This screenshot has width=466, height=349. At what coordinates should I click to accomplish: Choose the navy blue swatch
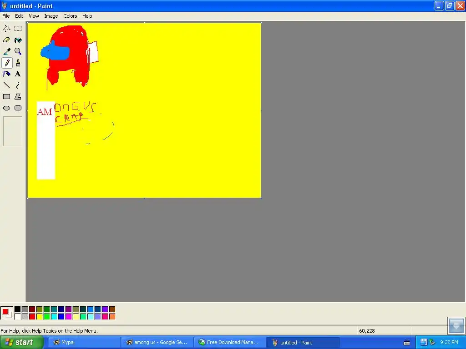tap(61, 309)
